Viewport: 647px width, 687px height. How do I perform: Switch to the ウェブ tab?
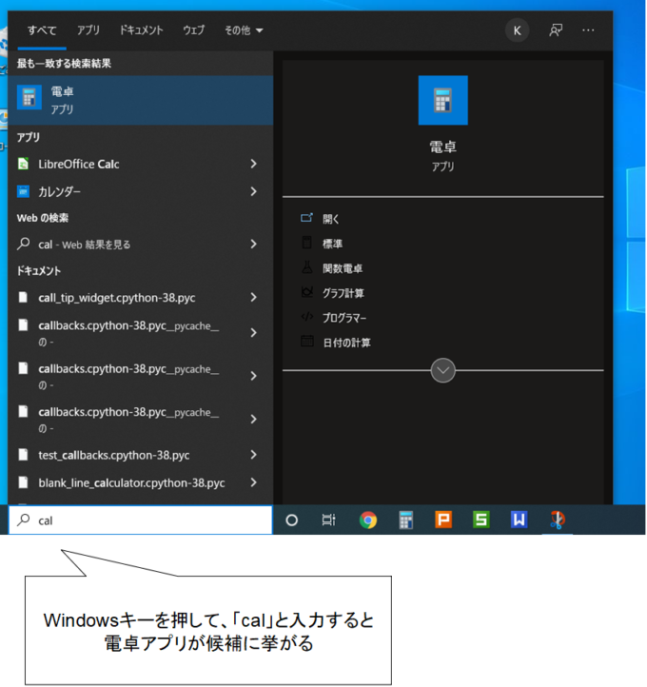[193, 30]
